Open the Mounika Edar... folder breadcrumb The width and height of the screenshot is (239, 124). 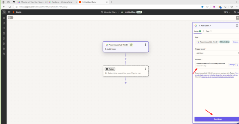(x=109, y=12)
